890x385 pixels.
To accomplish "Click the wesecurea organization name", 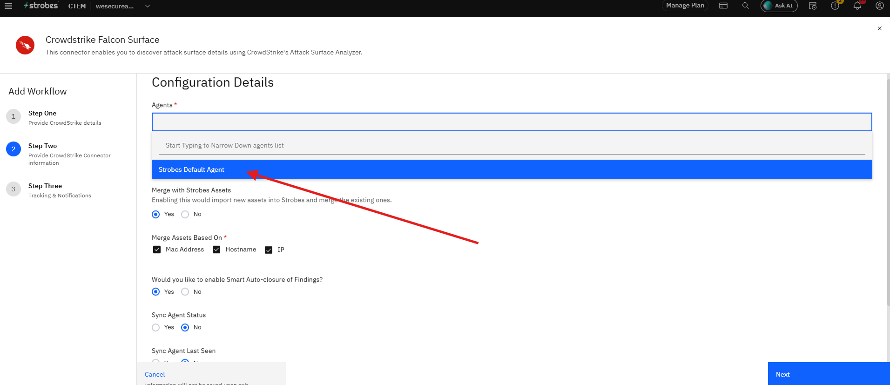I will pos(115,6).
